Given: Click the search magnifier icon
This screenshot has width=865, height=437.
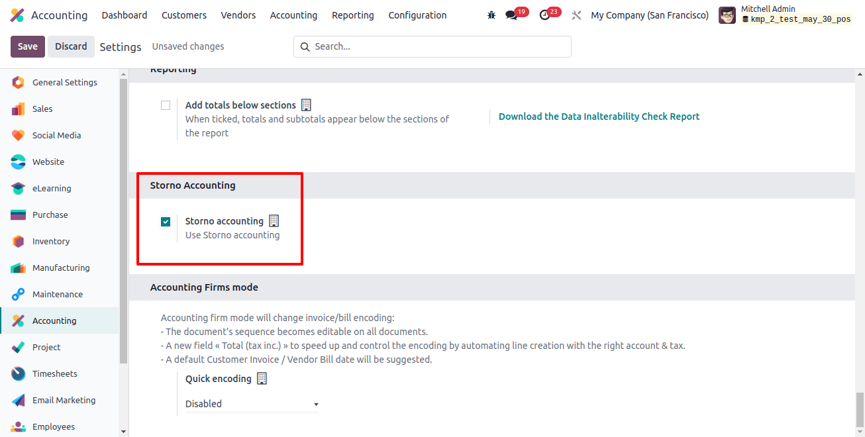Looking at the screenshot, I should (305, 47).
